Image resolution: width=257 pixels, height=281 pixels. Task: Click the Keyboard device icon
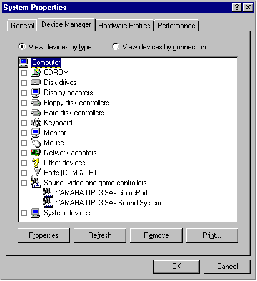[36, 123]
